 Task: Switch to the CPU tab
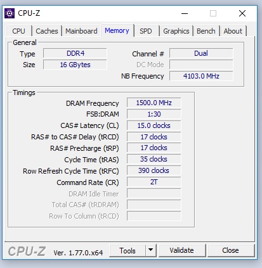point(18,31)
